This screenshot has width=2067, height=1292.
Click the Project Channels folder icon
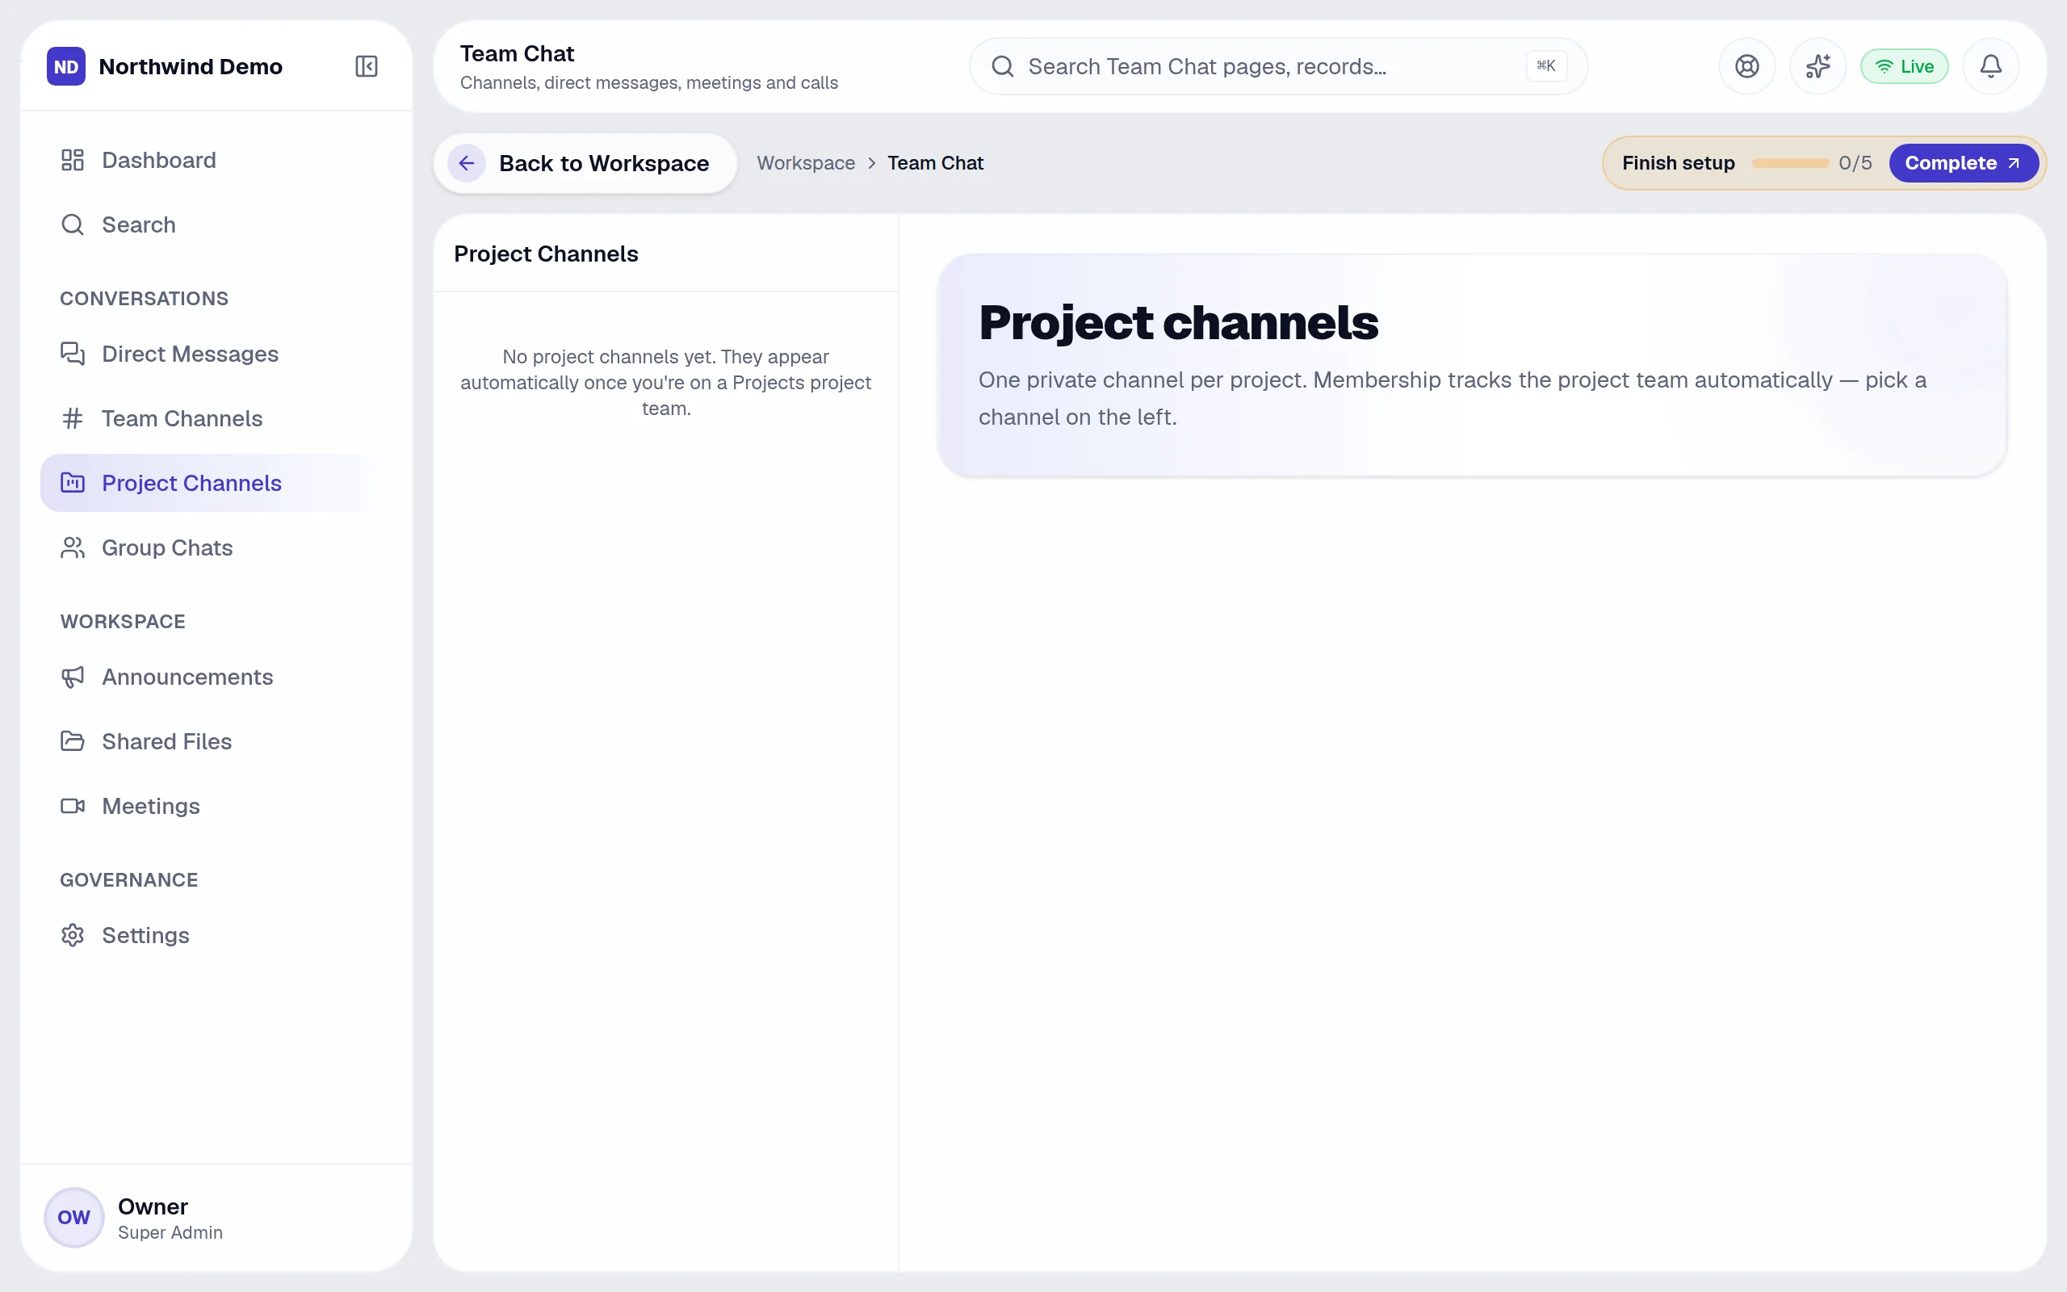73,483
